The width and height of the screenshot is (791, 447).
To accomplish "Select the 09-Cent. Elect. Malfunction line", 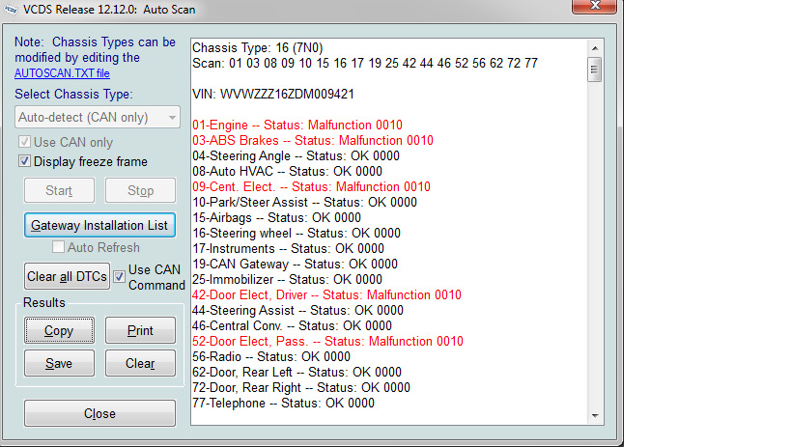I will click(x=311, y=186).
